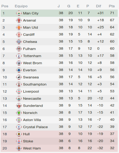The width and height of the screenshot is (119, 153).
Task: Select the Liverpool crest icon
Action: pyautogui.click(x=19, y=91)
